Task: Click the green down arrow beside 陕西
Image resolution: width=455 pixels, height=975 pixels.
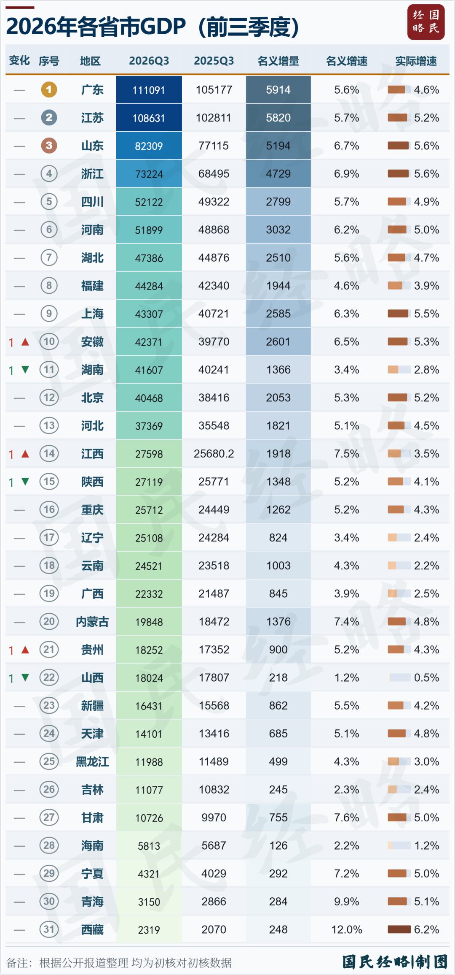Action: (25, 482)
